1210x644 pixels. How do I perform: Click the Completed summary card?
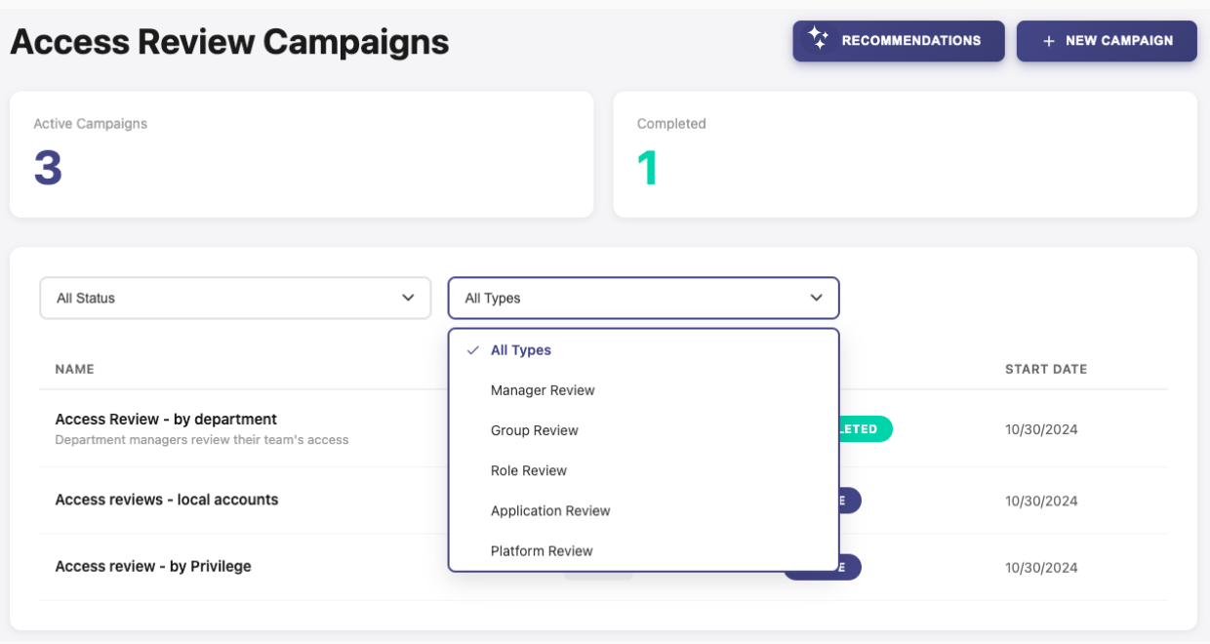905,154
